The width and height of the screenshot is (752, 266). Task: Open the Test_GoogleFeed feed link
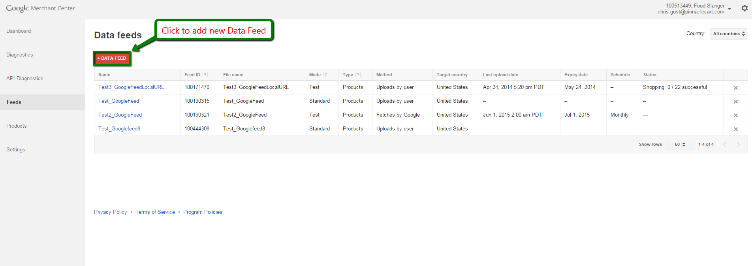[118, 101]
